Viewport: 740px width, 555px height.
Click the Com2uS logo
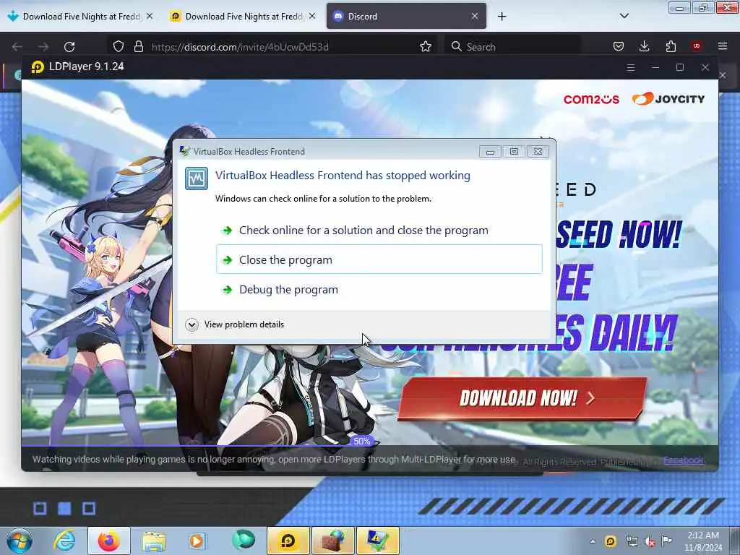pos(591,99)
